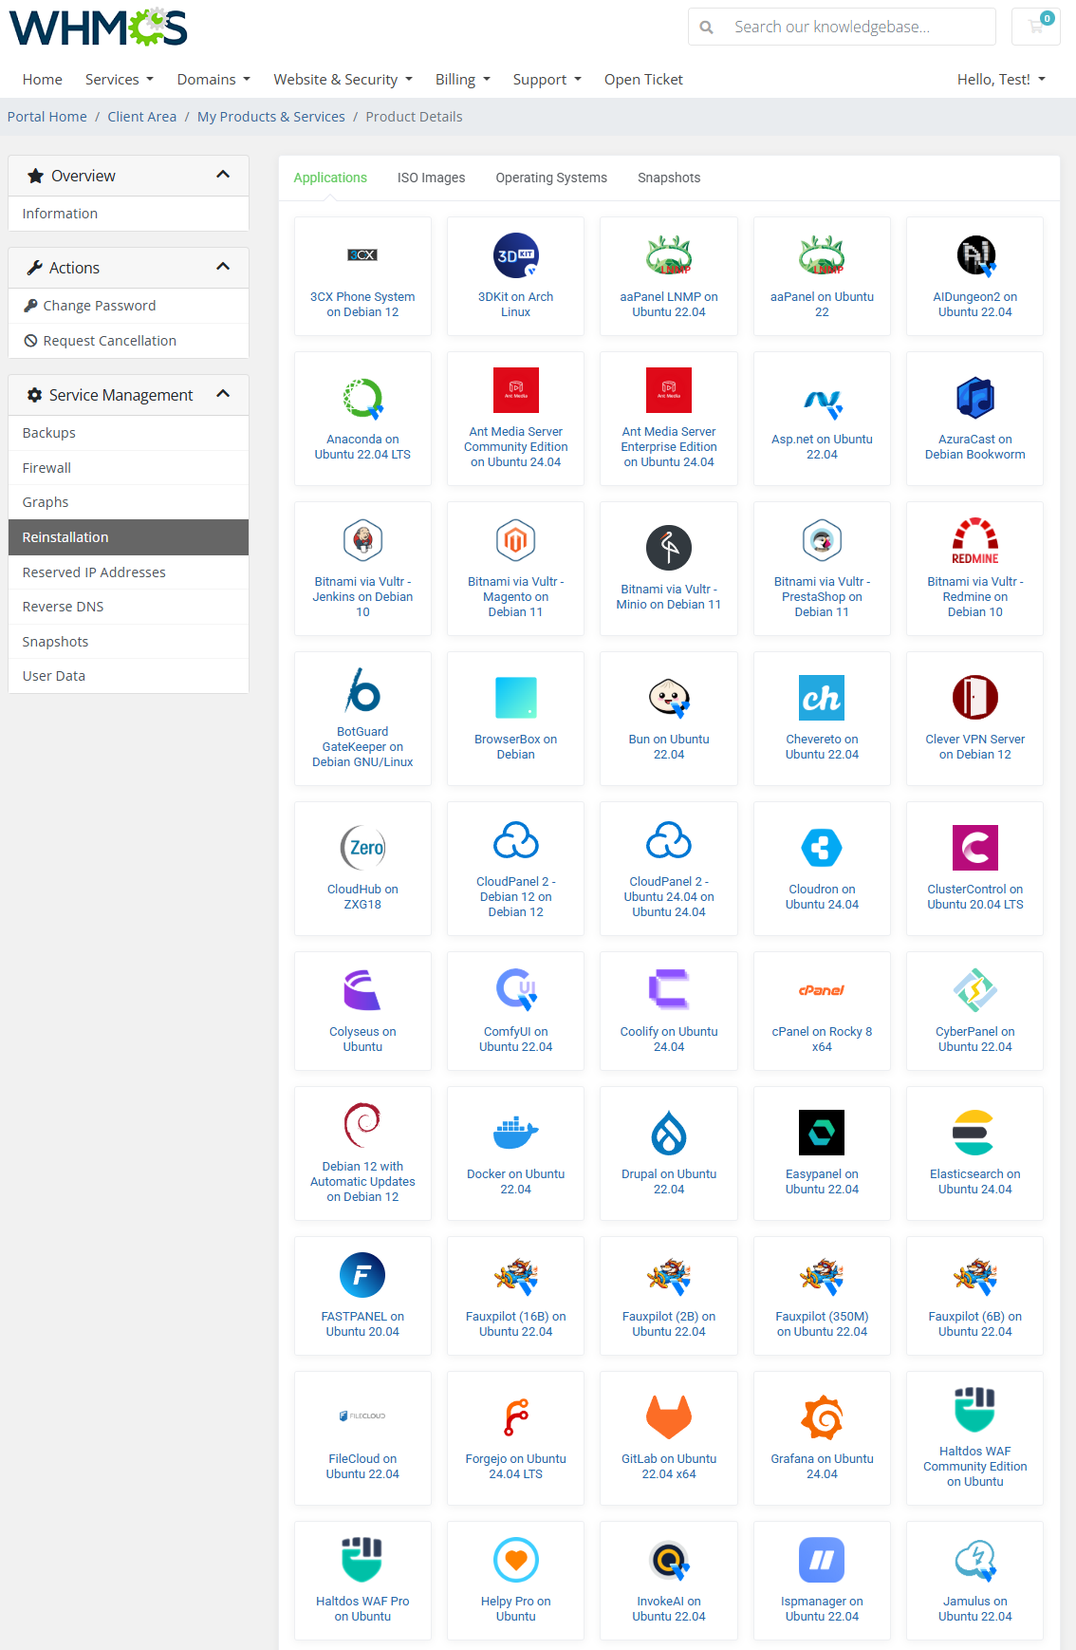Switch to the ISO Images tab

click(x=431, y=178)
